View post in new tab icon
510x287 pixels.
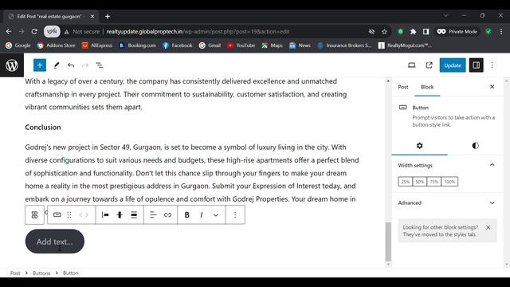point(429,65)
